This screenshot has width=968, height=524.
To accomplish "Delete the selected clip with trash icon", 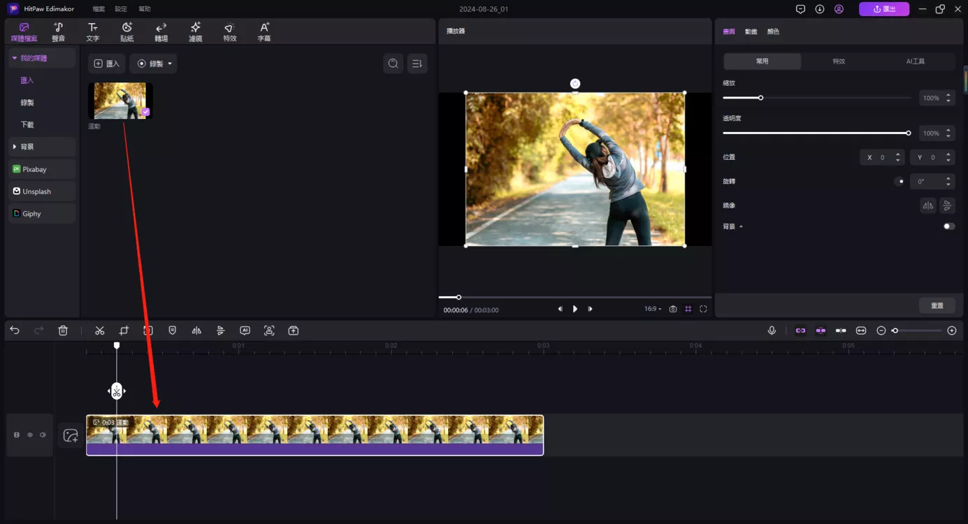I will point(63,330).
